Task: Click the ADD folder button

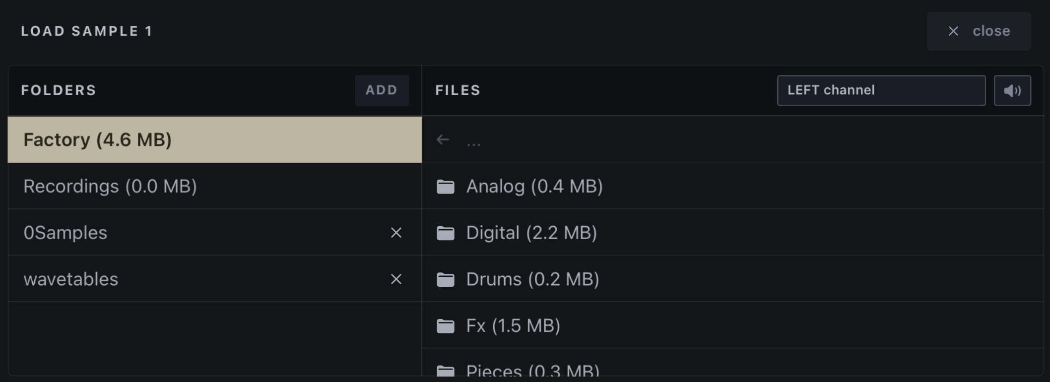Action: pos(382,90)
